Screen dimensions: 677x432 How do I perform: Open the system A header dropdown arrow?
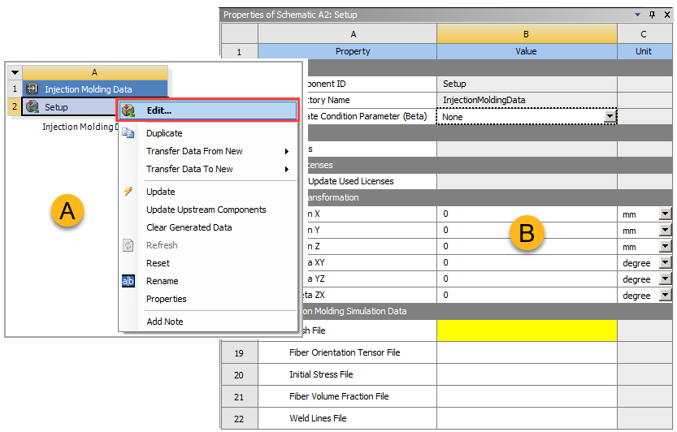coord(15,72)
